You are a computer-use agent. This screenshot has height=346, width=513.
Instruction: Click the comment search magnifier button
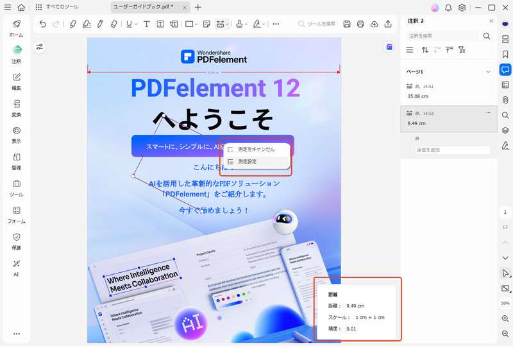click(x=487, y=36)
